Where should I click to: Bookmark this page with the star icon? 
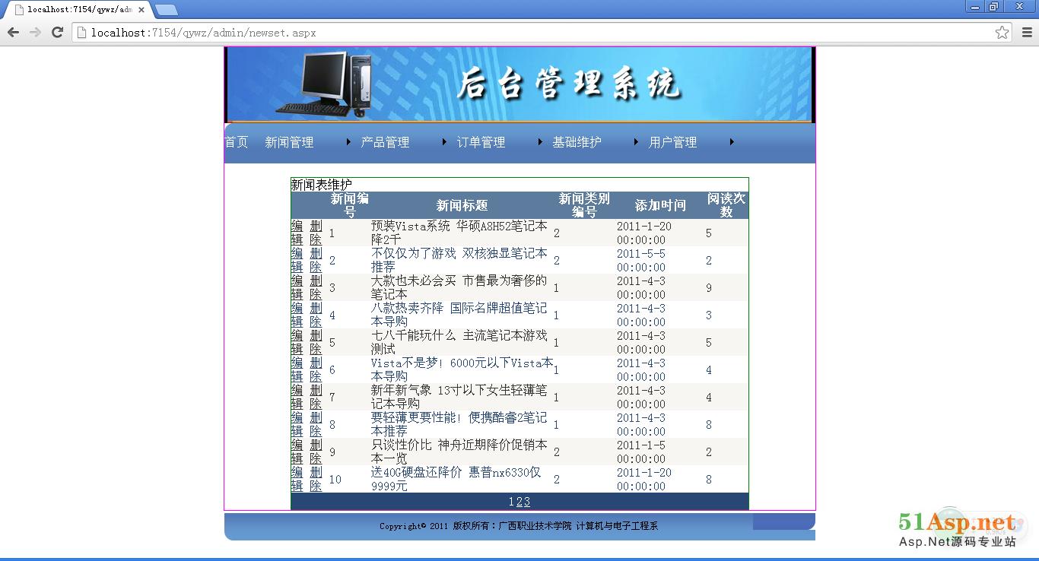point(1002,33)
